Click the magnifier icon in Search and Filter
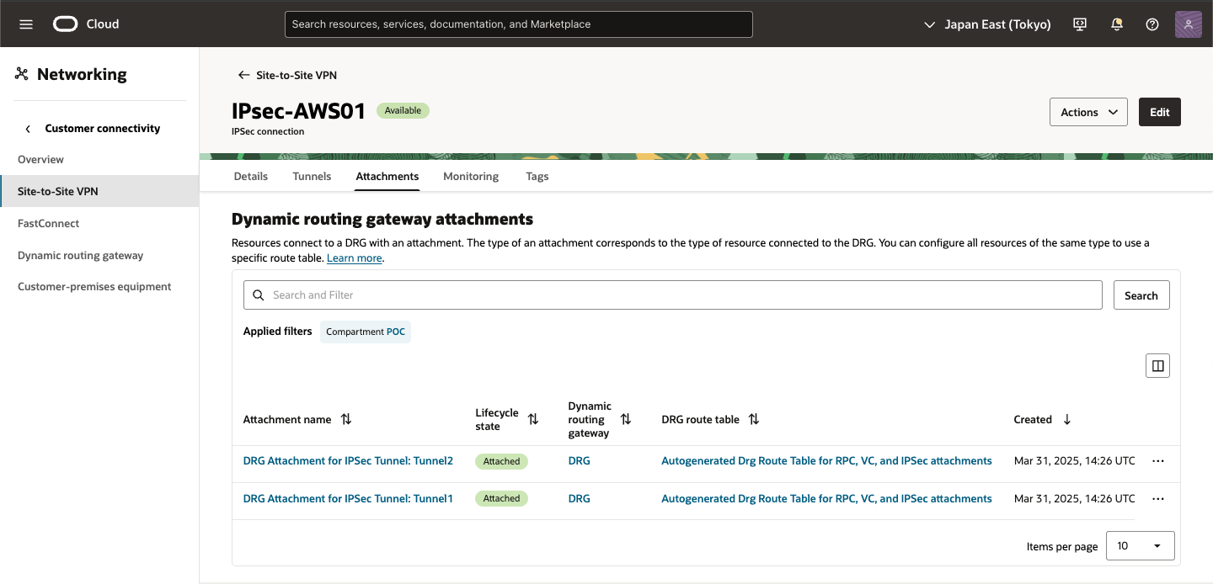 coord(259,295)
